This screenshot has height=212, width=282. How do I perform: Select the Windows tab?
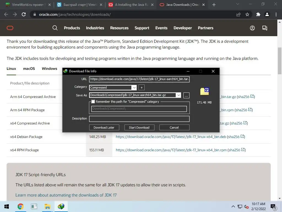pos(50,69)
